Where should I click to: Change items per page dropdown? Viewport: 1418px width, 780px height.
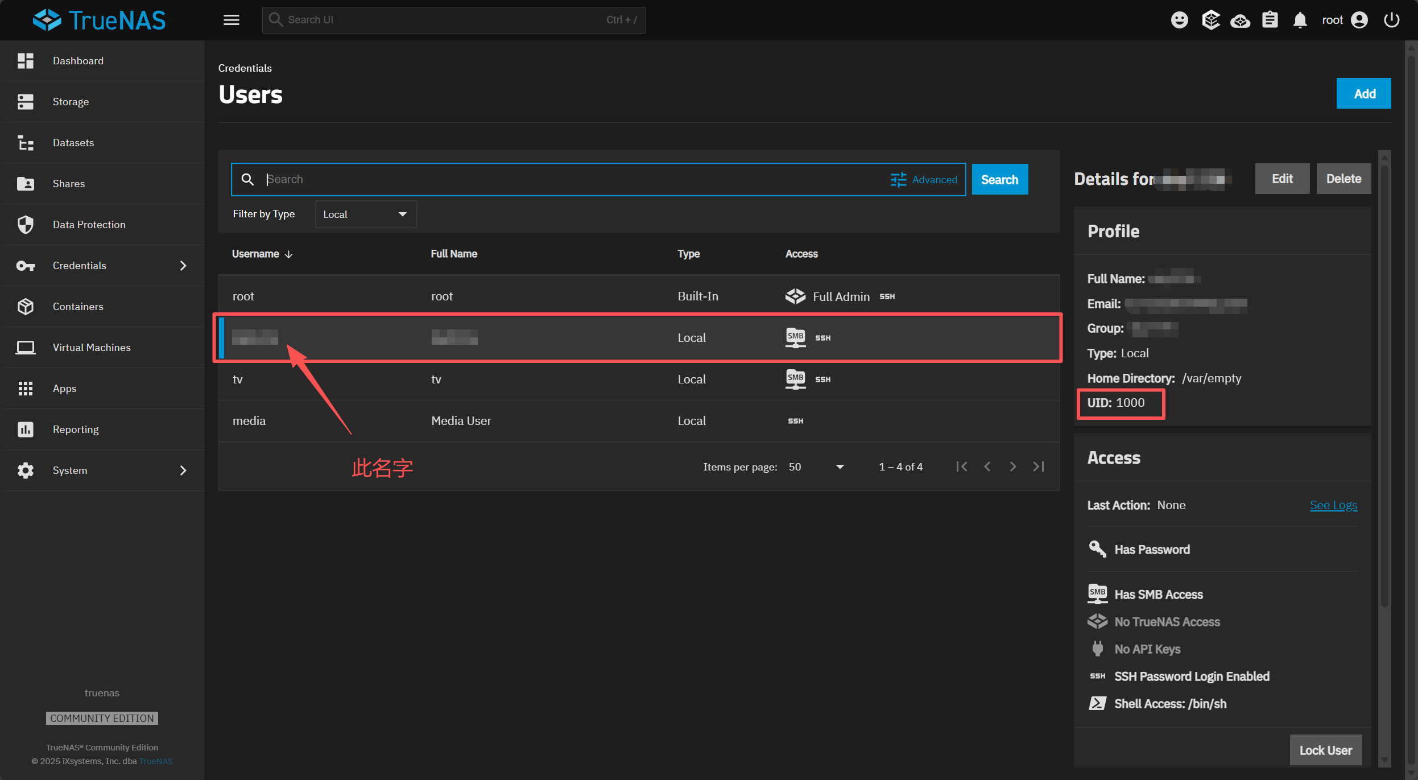[816, 467]
